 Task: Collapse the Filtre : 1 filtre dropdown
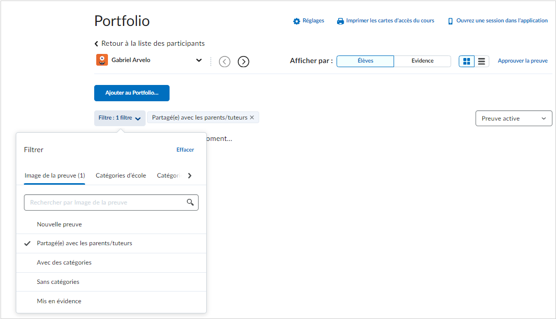(120, 118)
